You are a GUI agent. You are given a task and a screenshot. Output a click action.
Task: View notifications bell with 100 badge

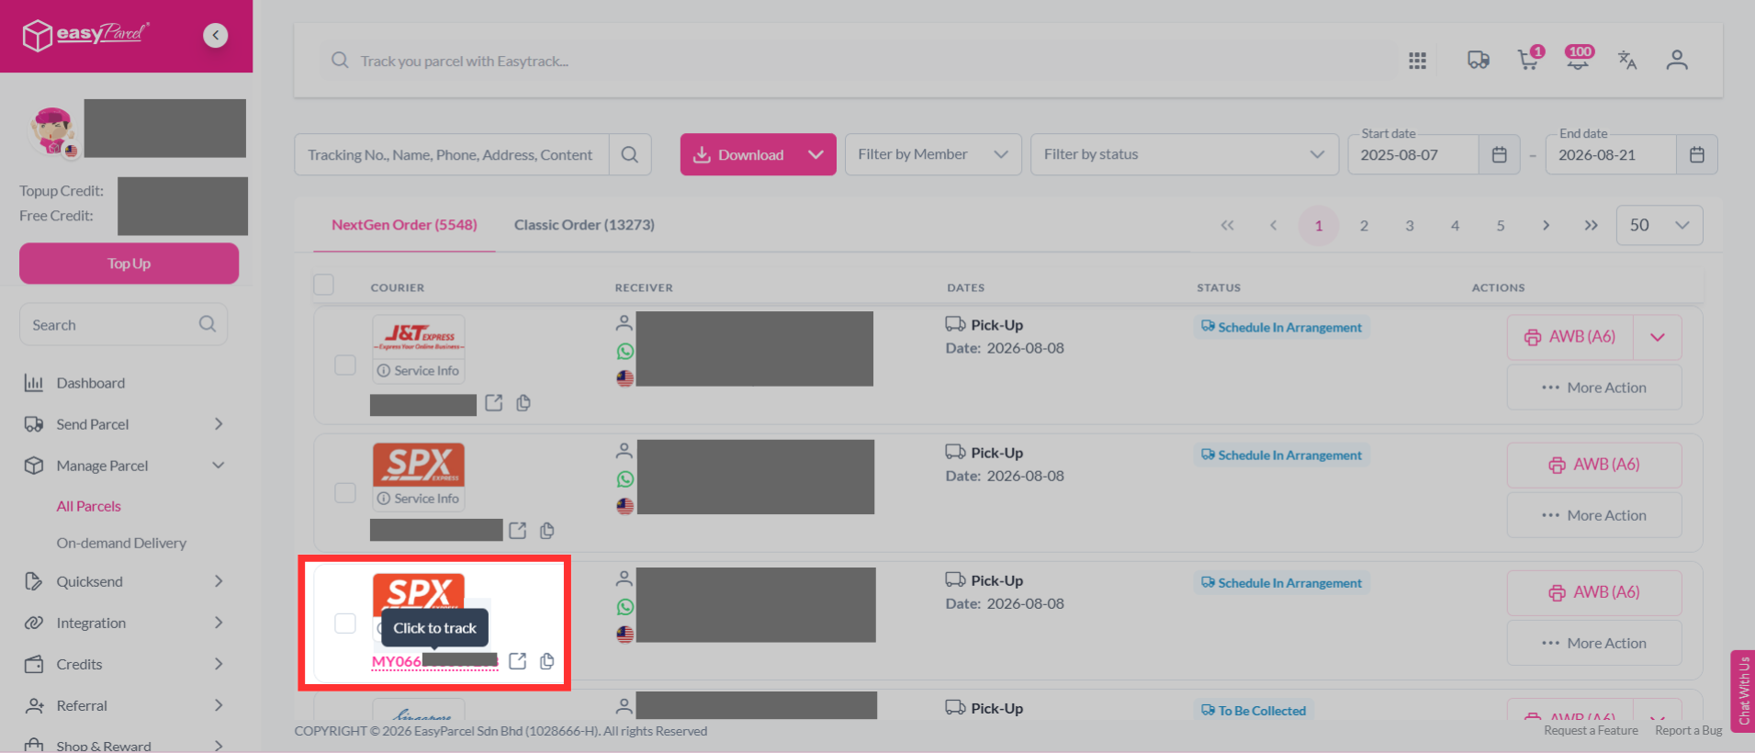click(1579, 60)
